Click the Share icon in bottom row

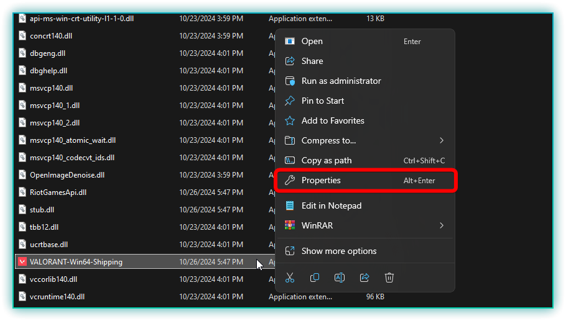364,278
